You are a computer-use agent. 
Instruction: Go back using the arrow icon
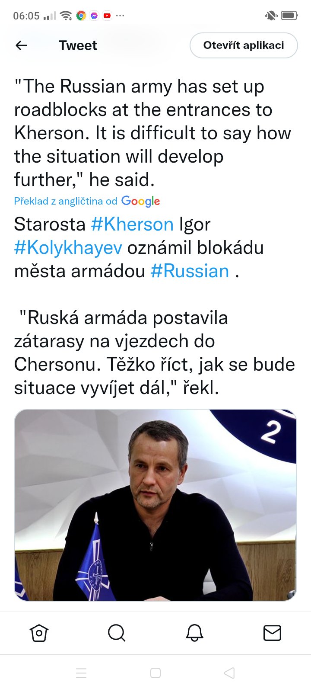click(x=21, y=45)
